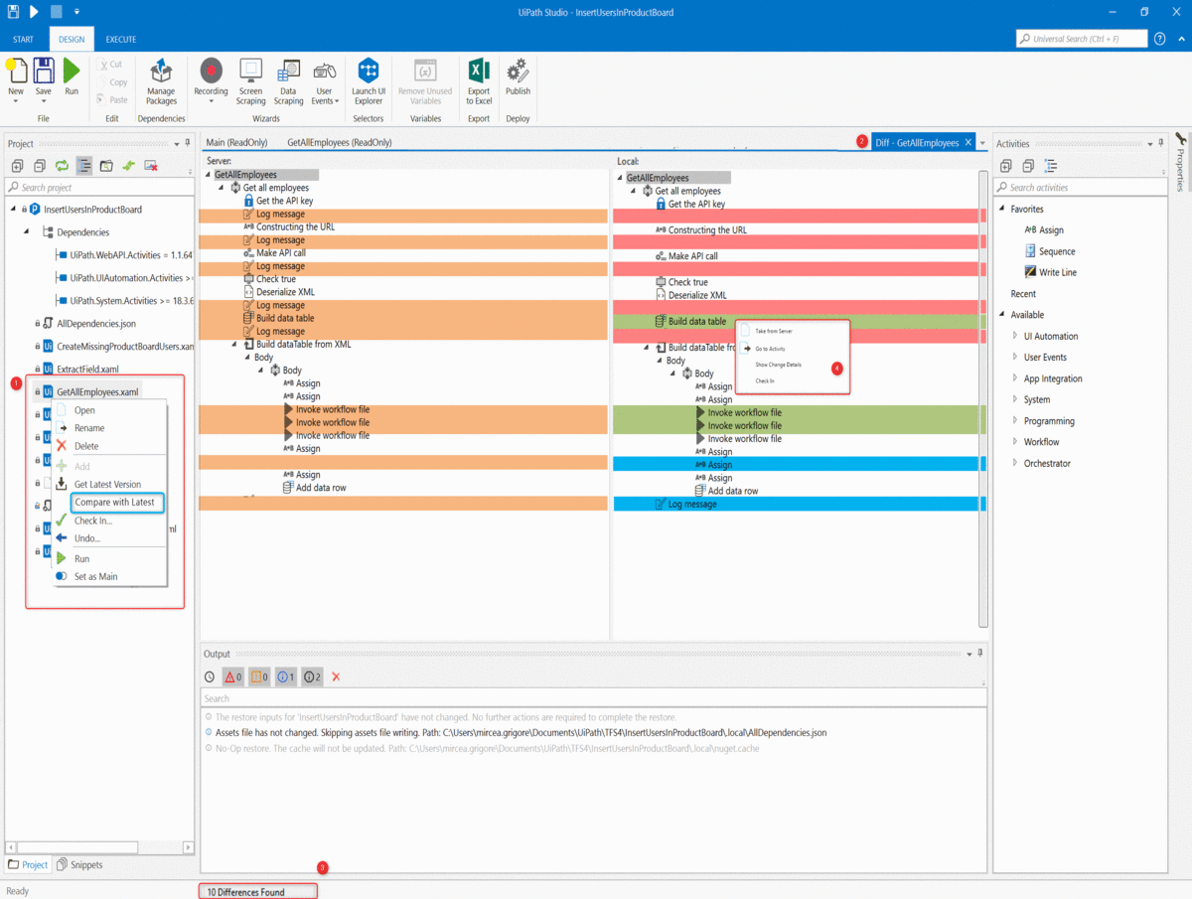The width and height of the screenshot is (1192, 899).
Task: Toggle warning messages filter in Output
Action: pyautogui.click(x=259, y=676)
